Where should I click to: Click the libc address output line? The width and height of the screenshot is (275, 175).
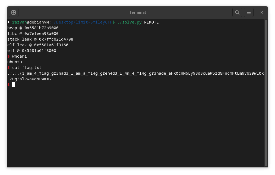click(x=33, y=34)
